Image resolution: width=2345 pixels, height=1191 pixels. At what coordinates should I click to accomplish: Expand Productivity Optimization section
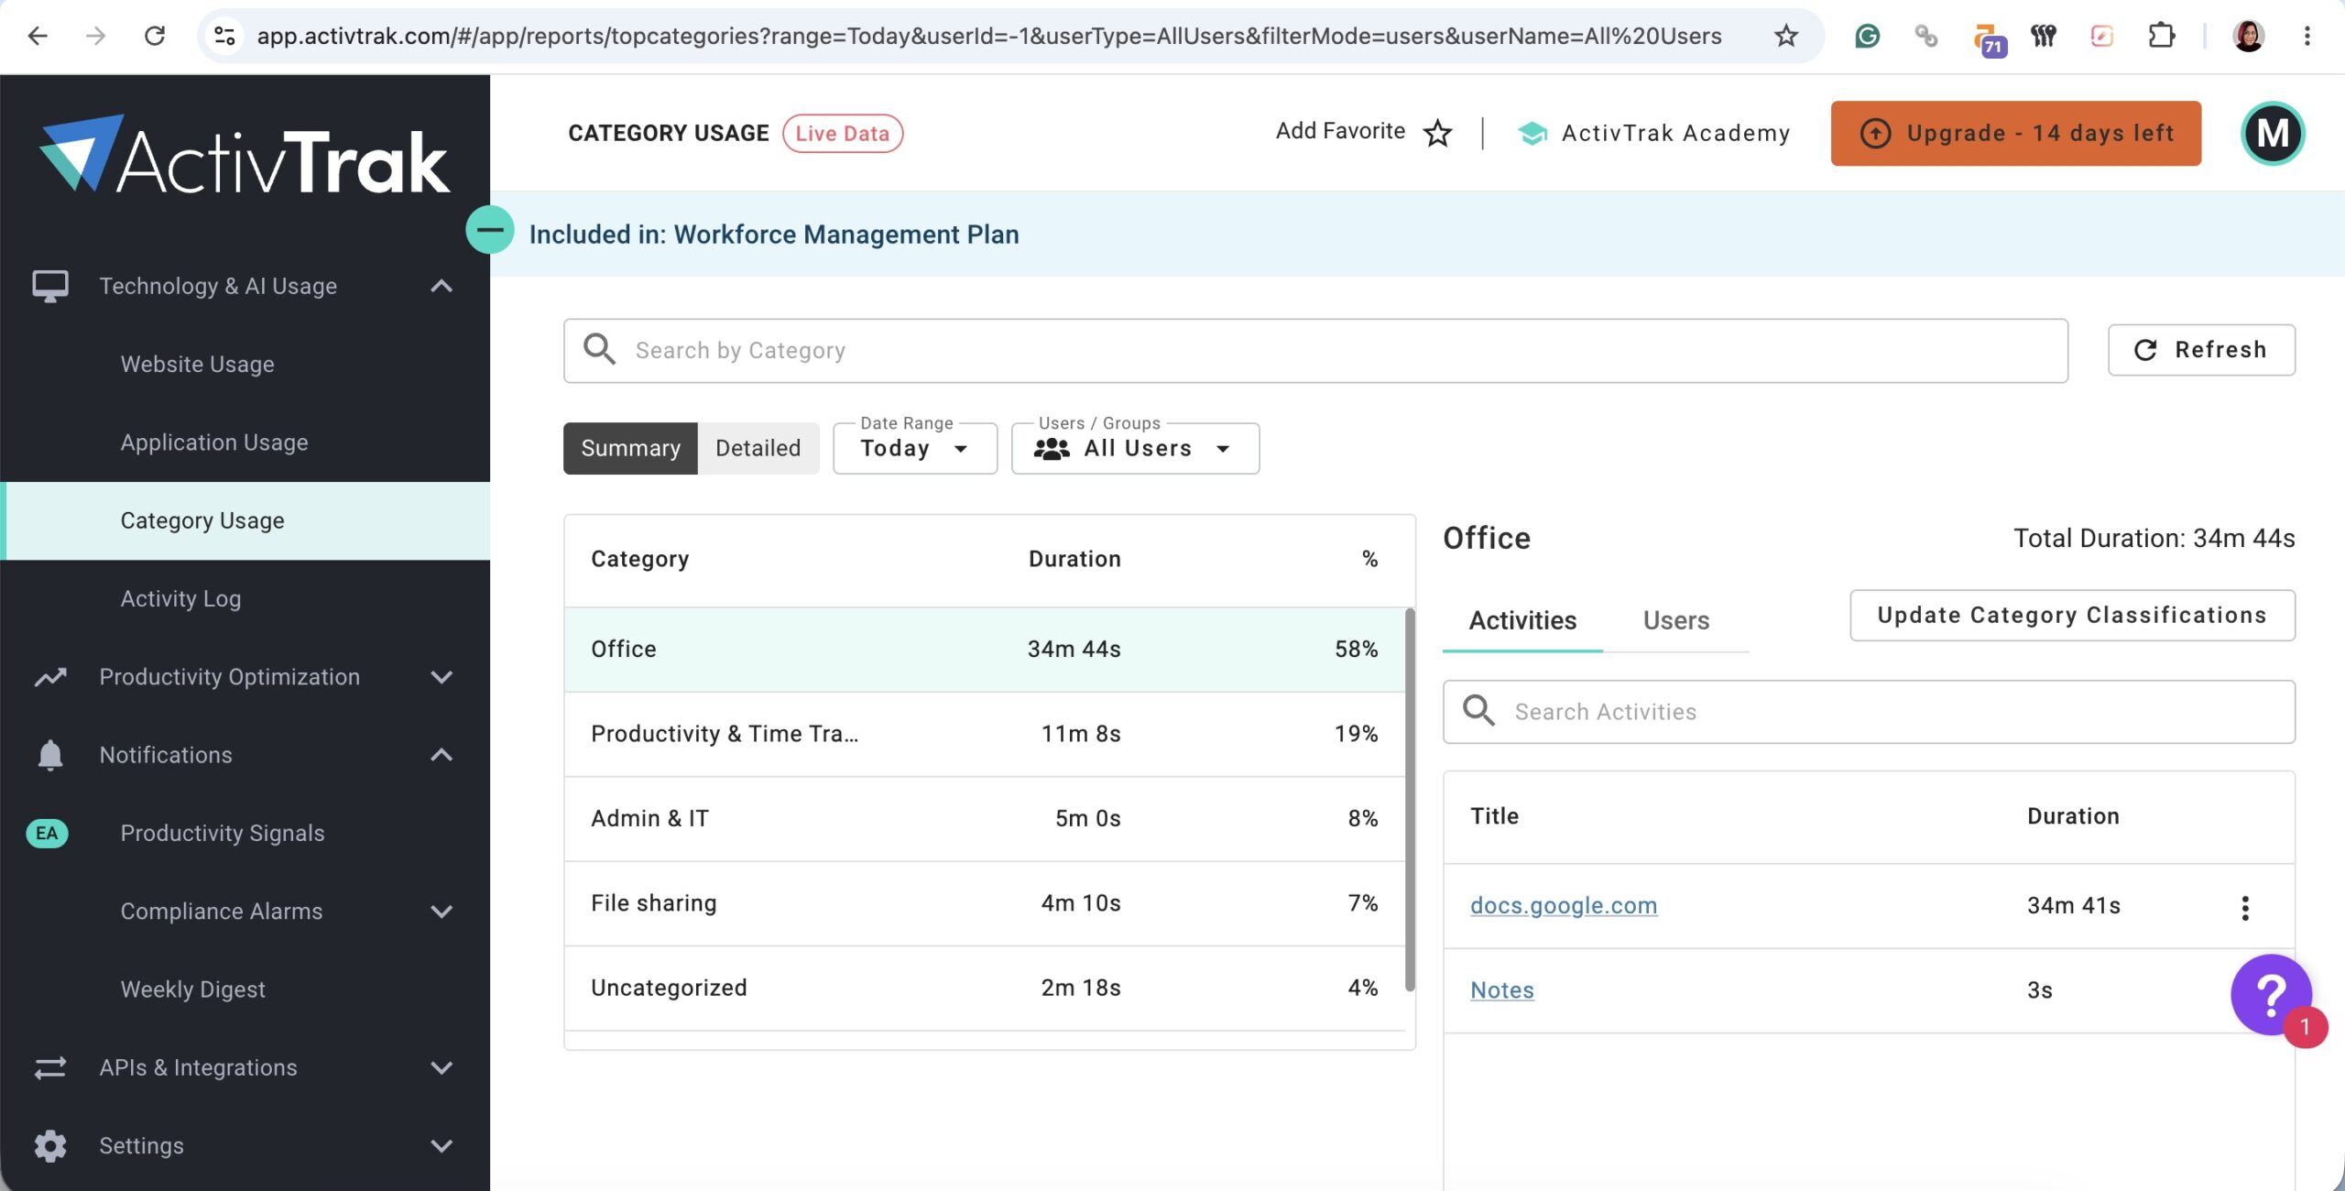pos(442,677)
